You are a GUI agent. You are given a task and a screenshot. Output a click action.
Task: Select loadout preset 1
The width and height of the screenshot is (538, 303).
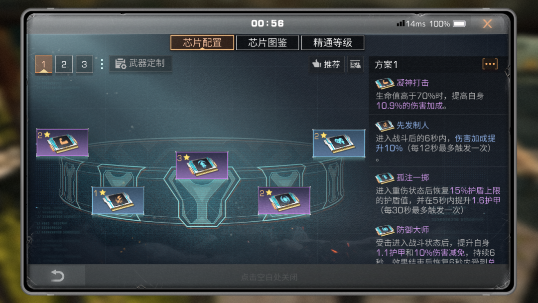43,64
